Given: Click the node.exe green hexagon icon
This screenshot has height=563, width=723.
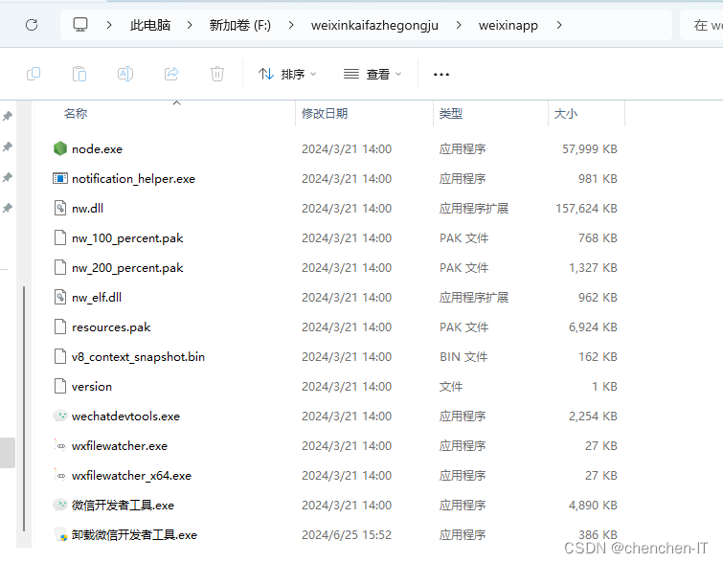Looking at the screenshot, I should point(60,148).
